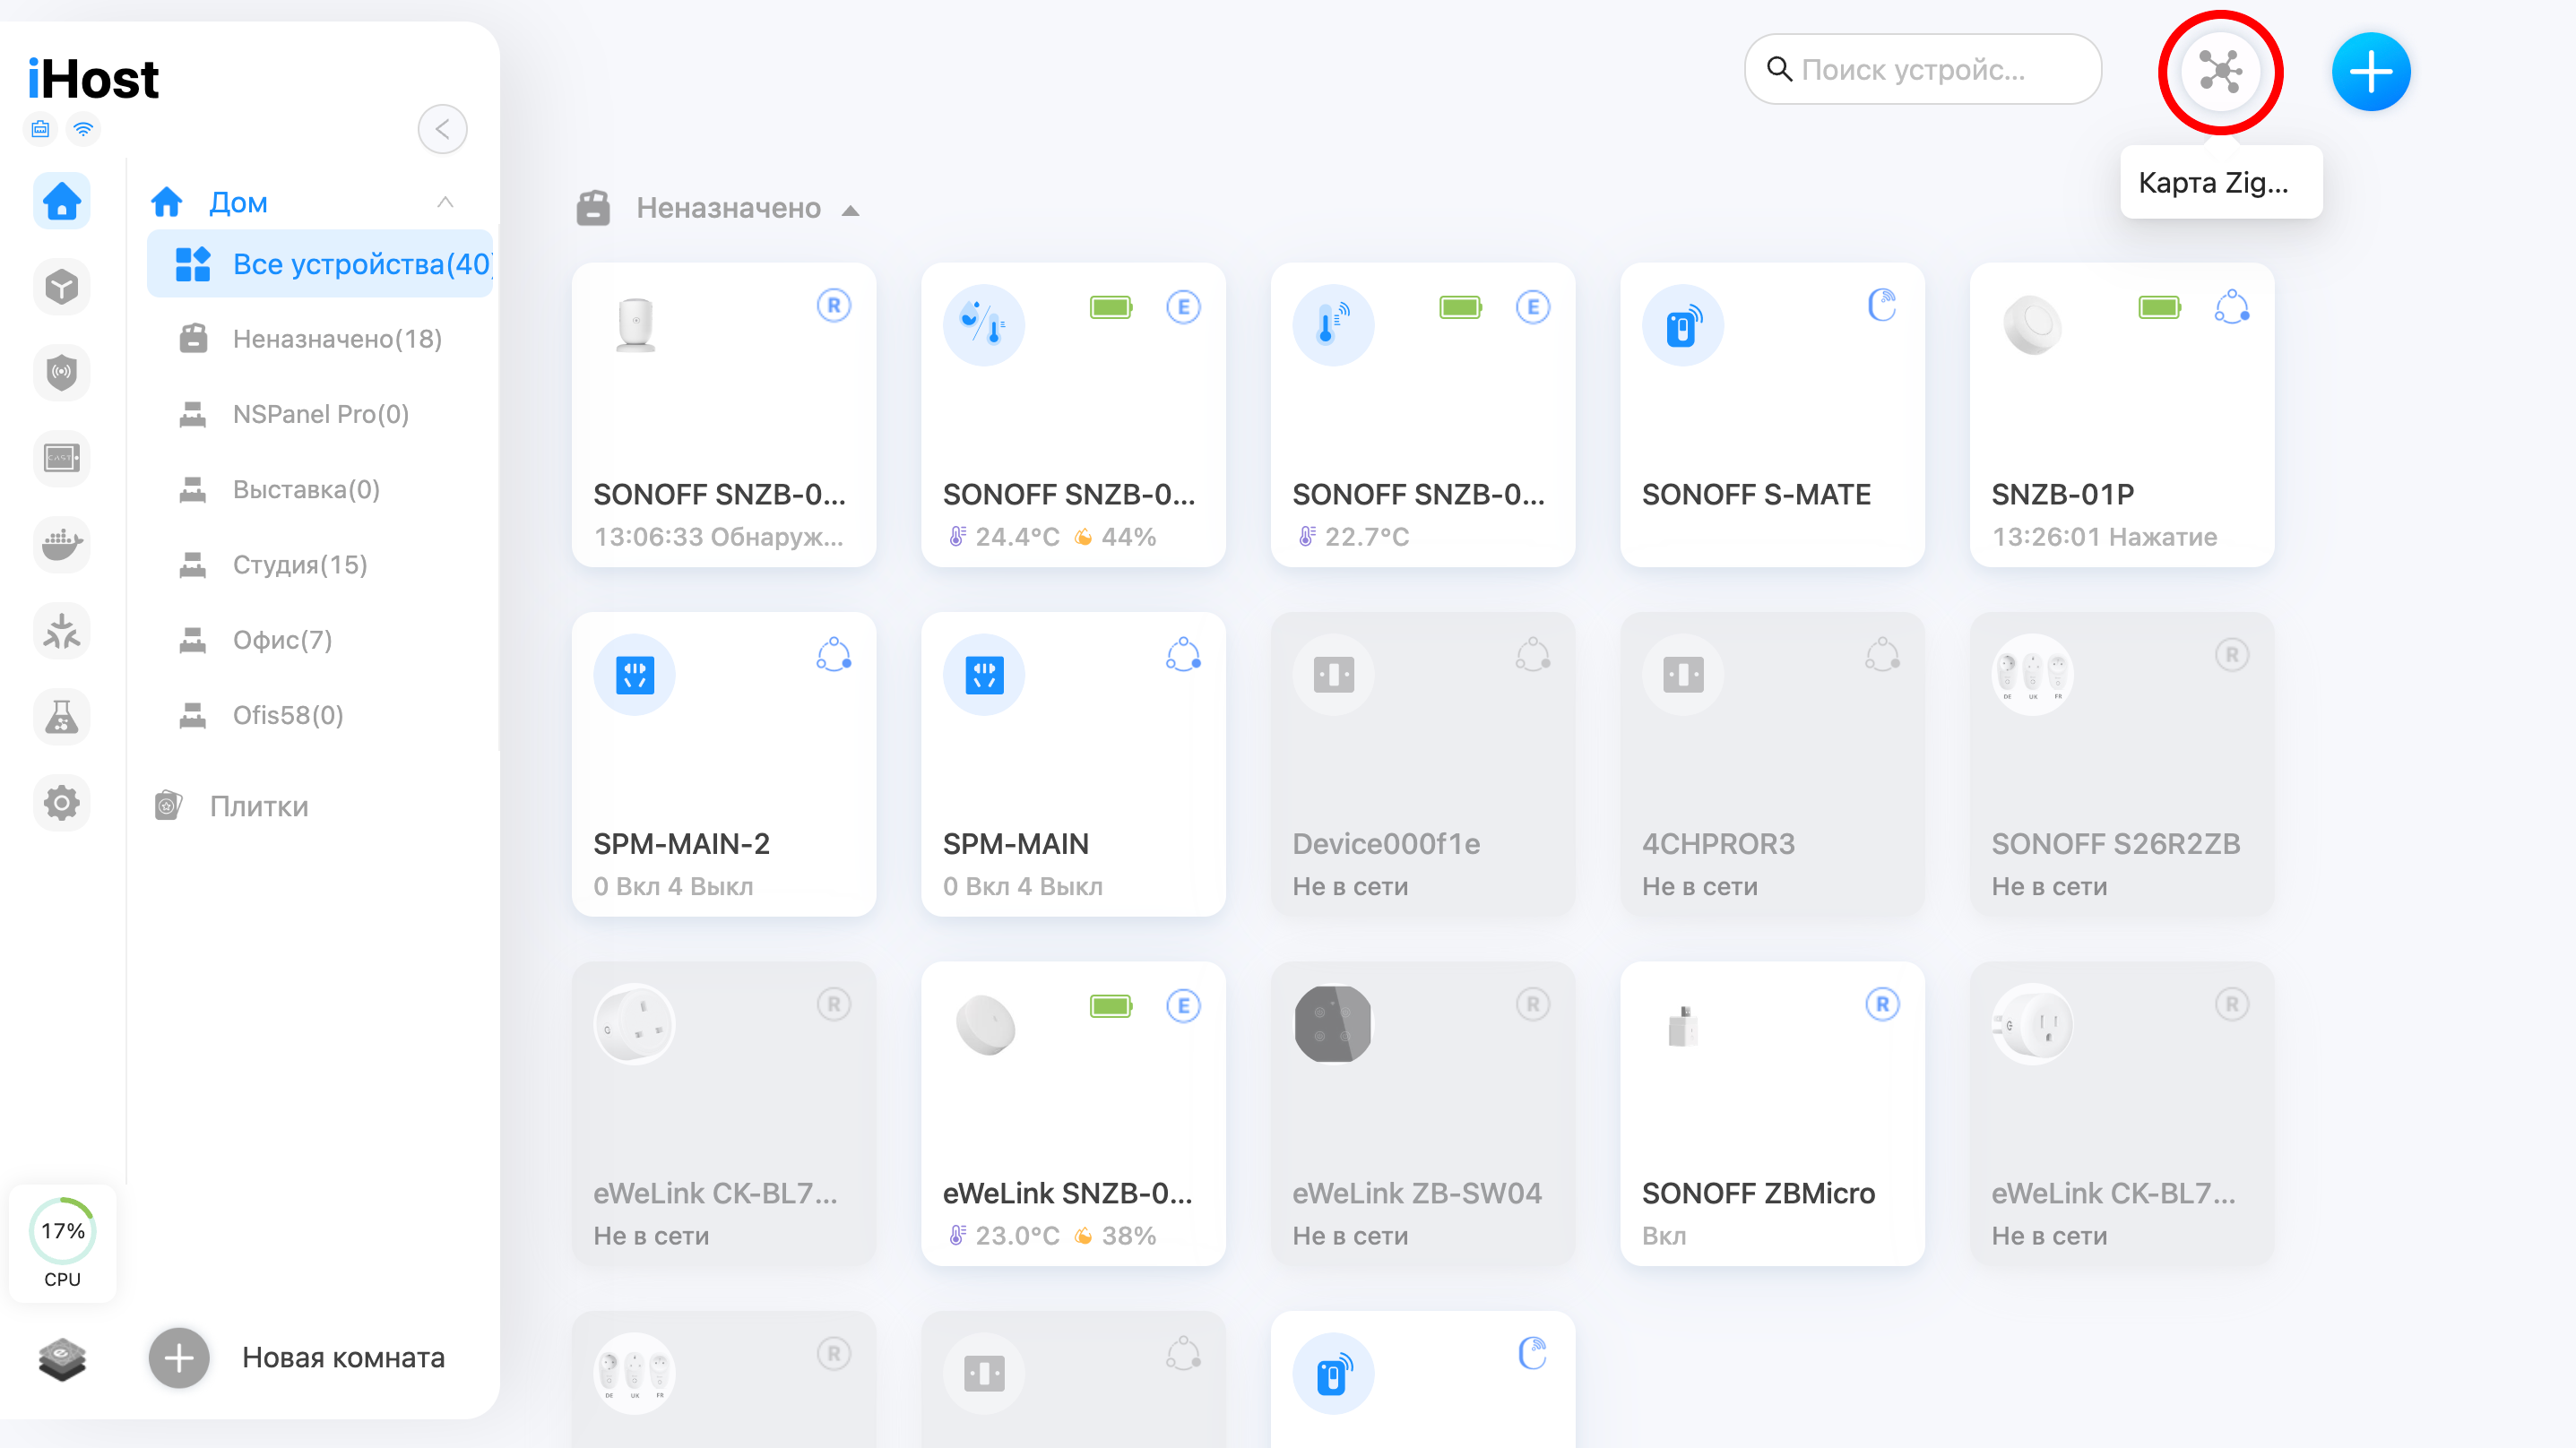The height and width of the screenshot is (1448, 2576).
Task: Click the Matter badge on SNZB-01P card
Action: (x=2232, y=307)
